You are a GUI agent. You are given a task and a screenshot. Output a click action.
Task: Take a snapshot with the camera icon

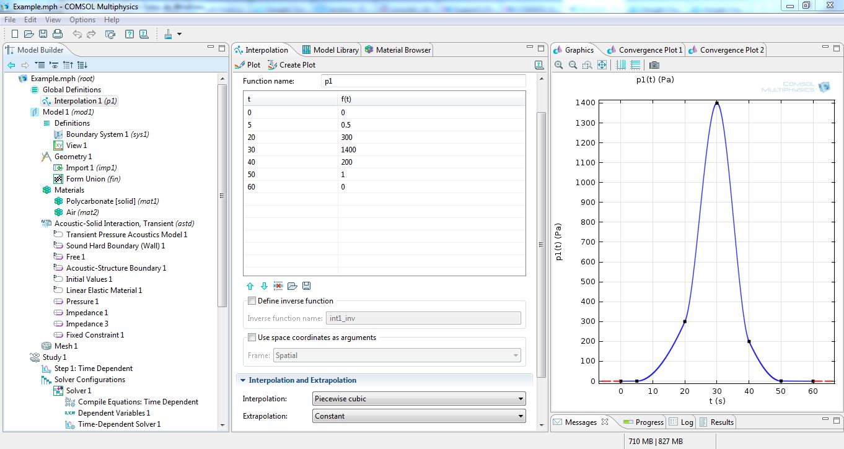[x=654, y=65]
